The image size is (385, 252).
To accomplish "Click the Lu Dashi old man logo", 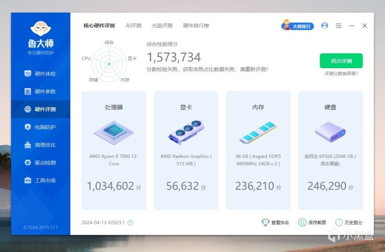I will point(41,29).
